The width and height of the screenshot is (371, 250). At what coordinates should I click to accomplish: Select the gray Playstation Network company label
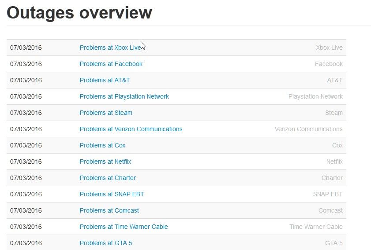(x=315, y=96)
